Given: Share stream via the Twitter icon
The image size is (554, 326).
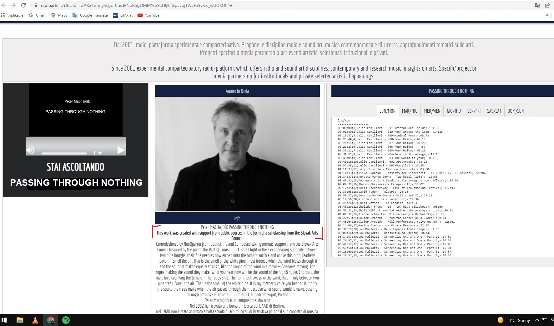Looking at the screenshot, I should click(100, 153).
